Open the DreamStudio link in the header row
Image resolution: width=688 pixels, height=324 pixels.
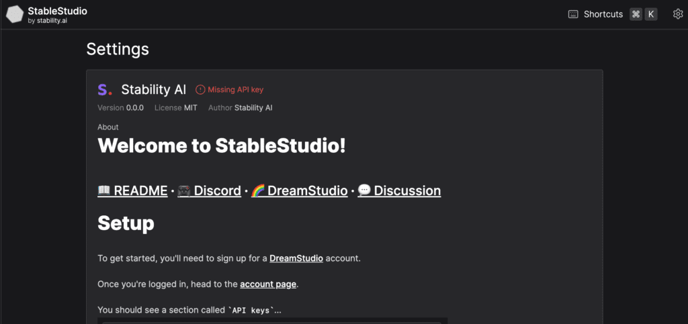[307, 191]
